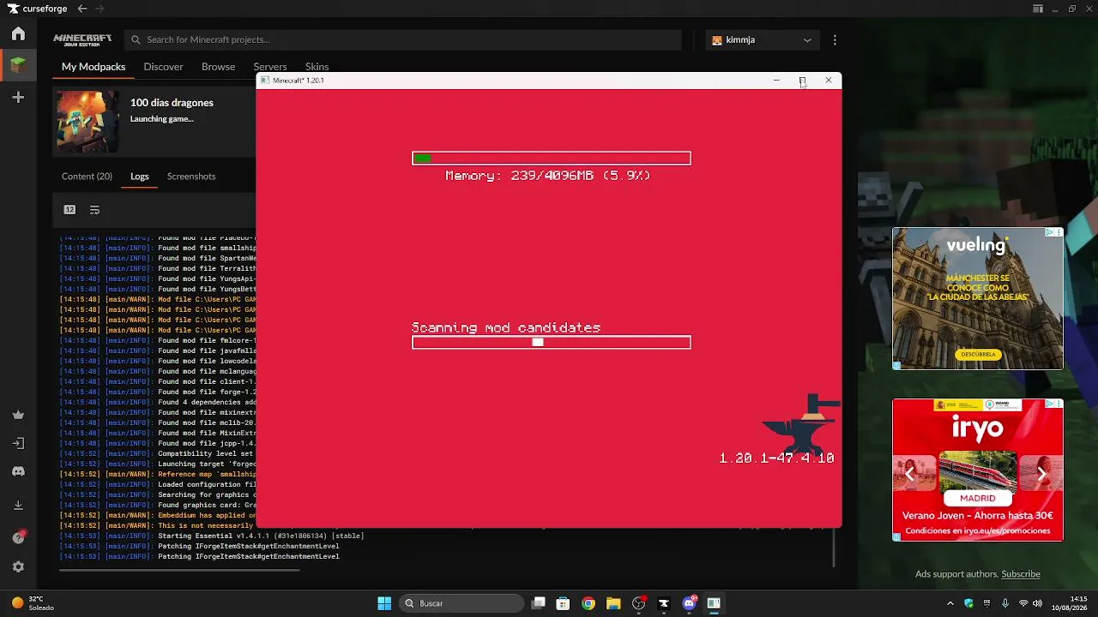
Task: Open Discord icon in CurseForge sidebar
Action: tap(18, 472)
